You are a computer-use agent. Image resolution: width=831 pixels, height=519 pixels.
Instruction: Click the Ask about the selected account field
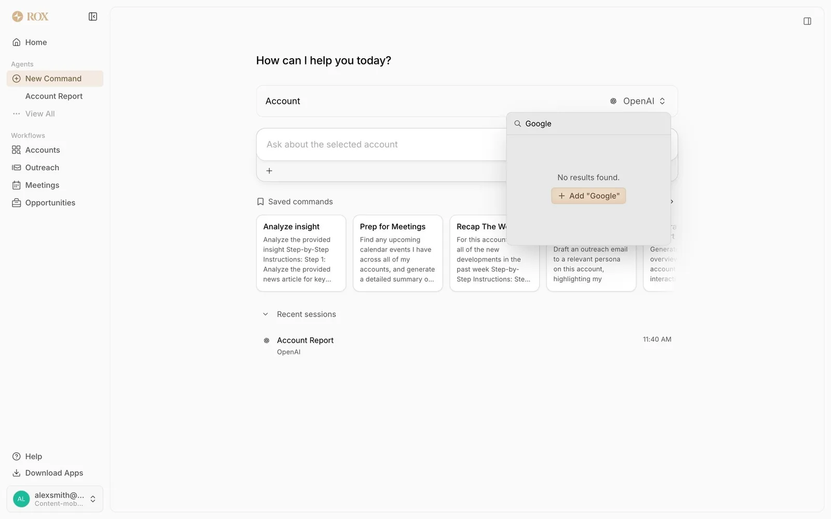(x=382, y=145)
